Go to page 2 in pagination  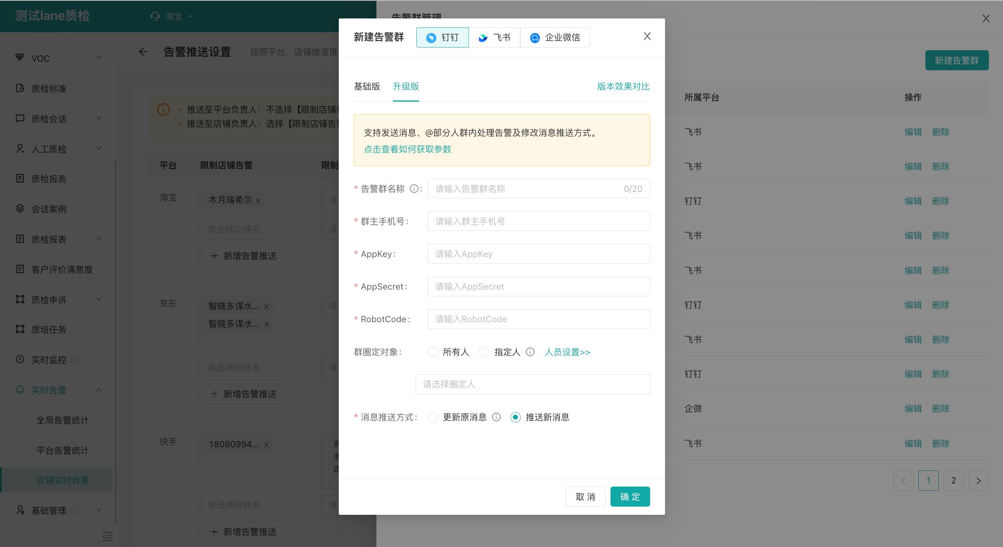(x=954, y=481)
